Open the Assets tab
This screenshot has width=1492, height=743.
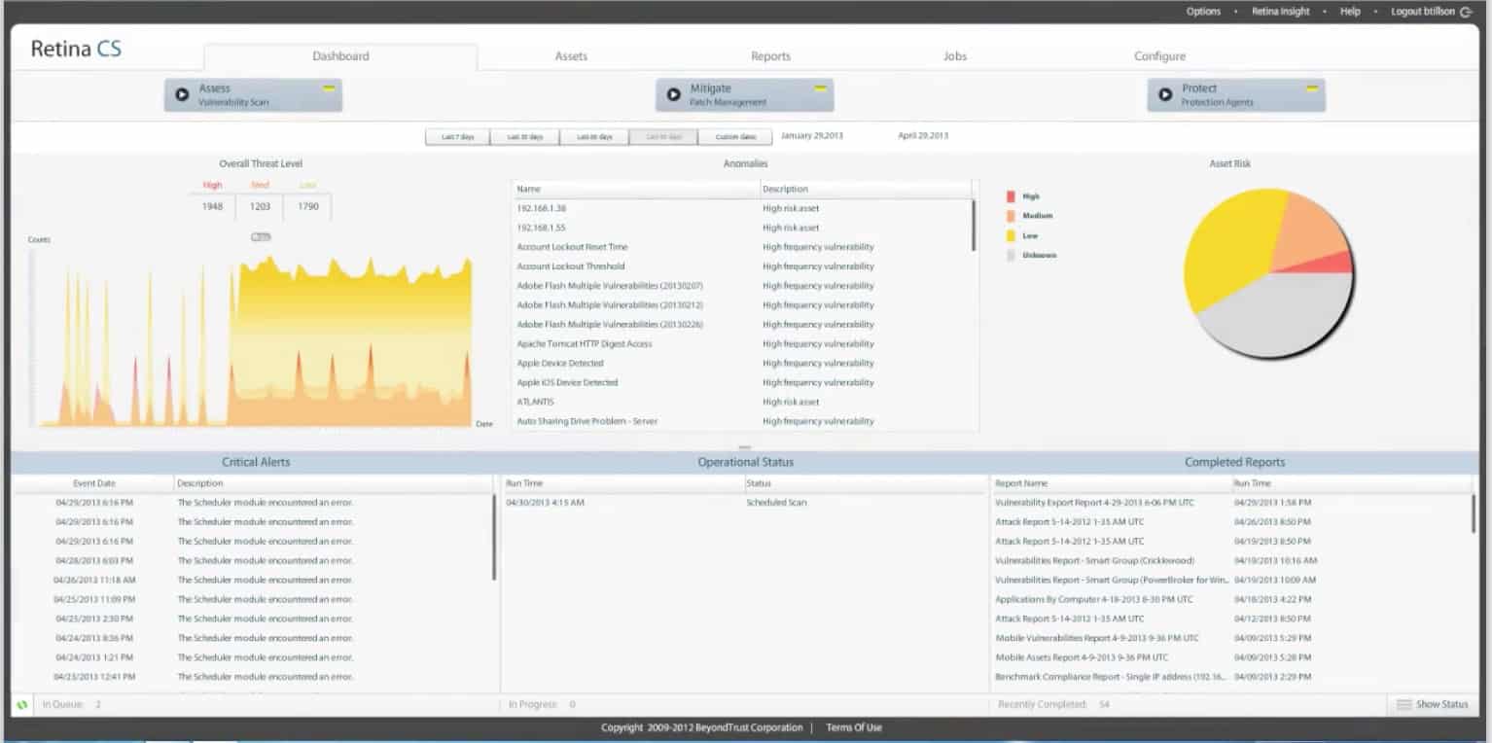pos(571,56)
